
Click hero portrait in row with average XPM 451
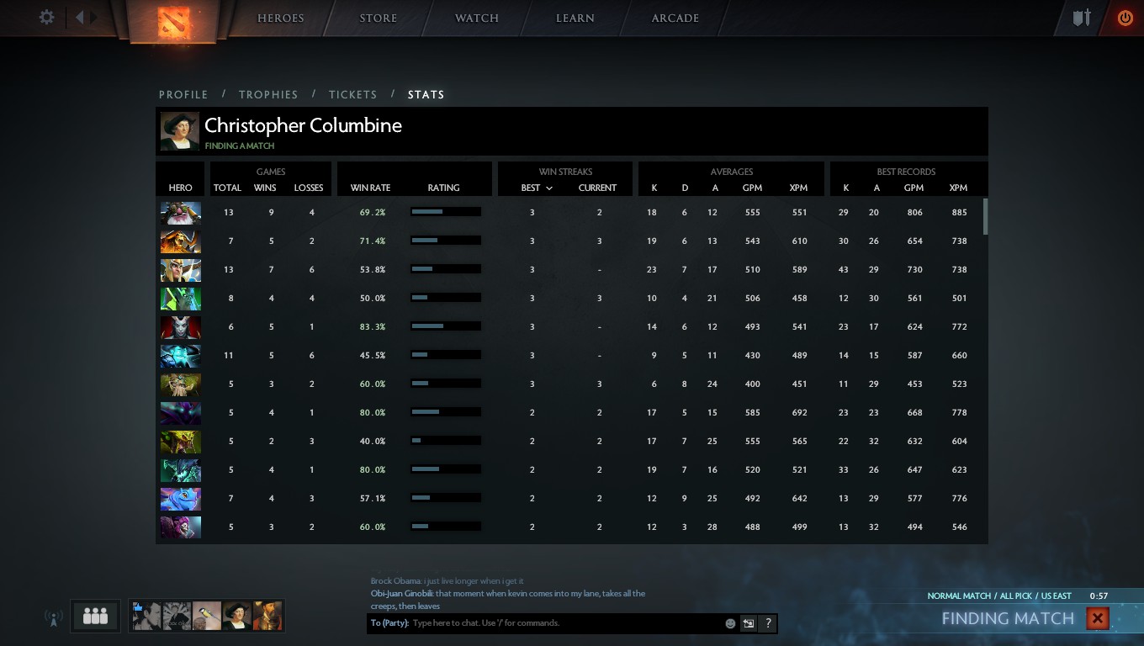point(181,384)
